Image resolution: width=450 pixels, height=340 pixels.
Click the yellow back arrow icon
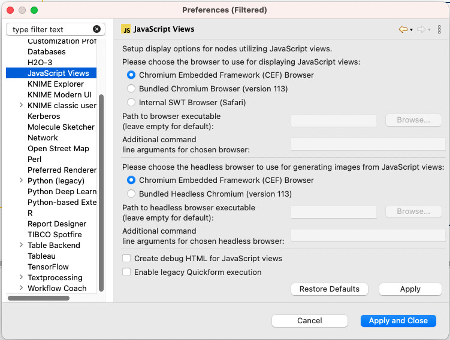click(403, 29)
